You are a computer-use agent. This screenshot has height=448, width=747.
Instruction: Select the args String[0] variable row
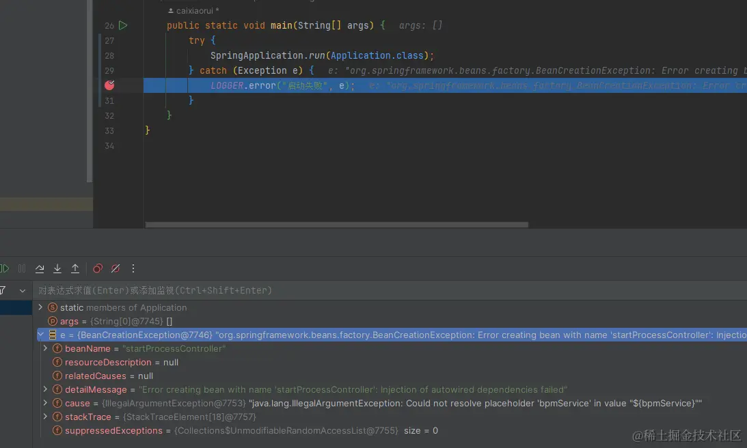(x=390, y=322)
